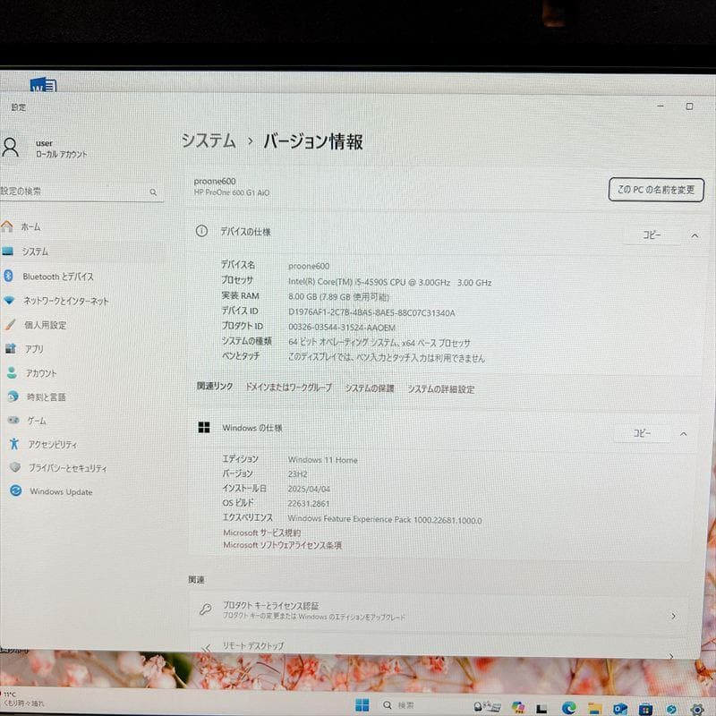This screenshot has height=716, width=716.
Task: Click the Windows Start button
Action: (x=362, y=703)
